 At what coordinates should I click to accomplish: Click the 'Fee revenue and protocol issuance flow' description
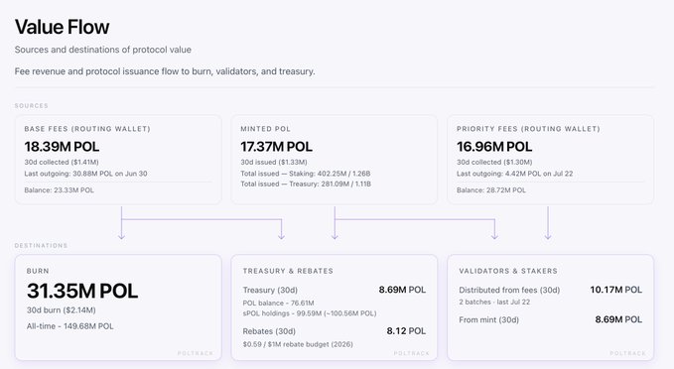pos(165,71)
